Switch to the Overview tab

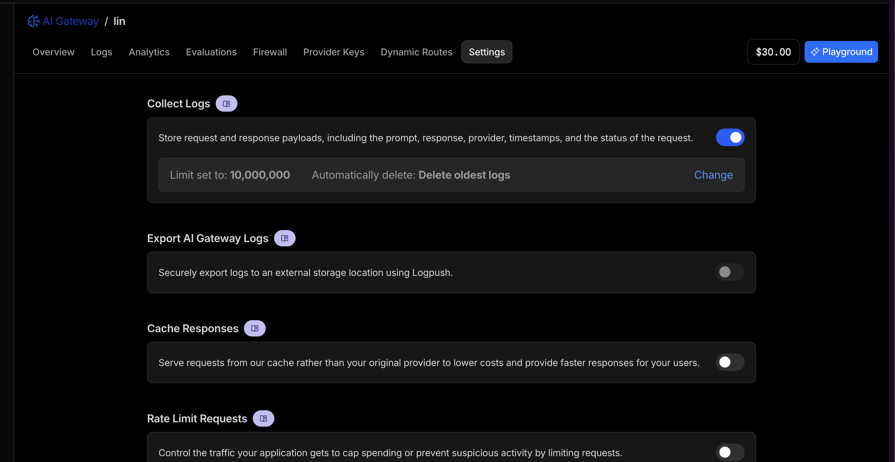tap(54, 52)
